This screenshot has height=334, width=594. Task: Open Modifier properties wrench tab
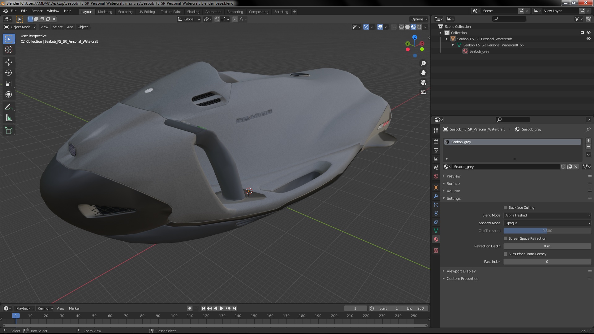pyautogui.click(x=436, y=196)
